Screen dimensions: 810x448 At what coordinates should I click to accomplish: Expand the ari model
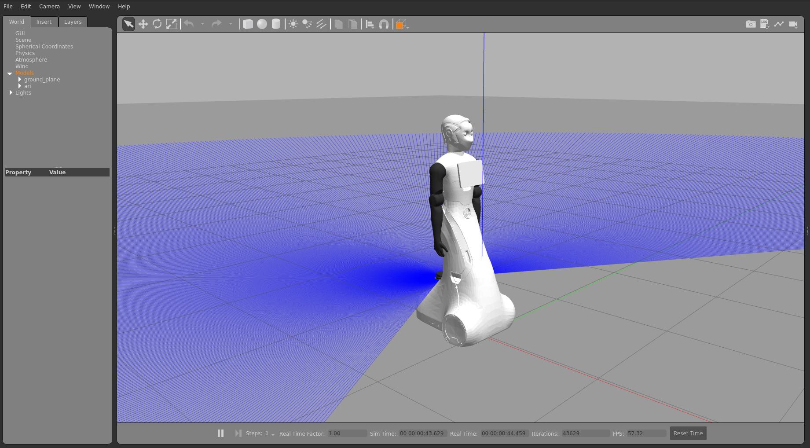point(20,86)
